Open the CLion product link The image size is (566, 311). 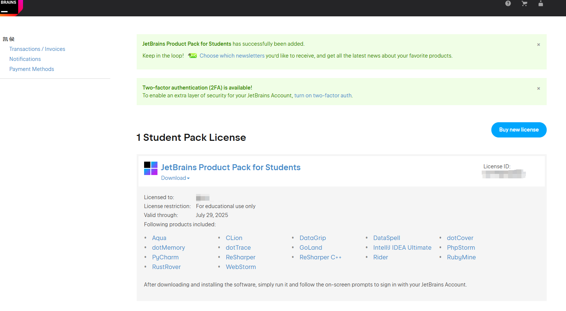tap(234, 238)
